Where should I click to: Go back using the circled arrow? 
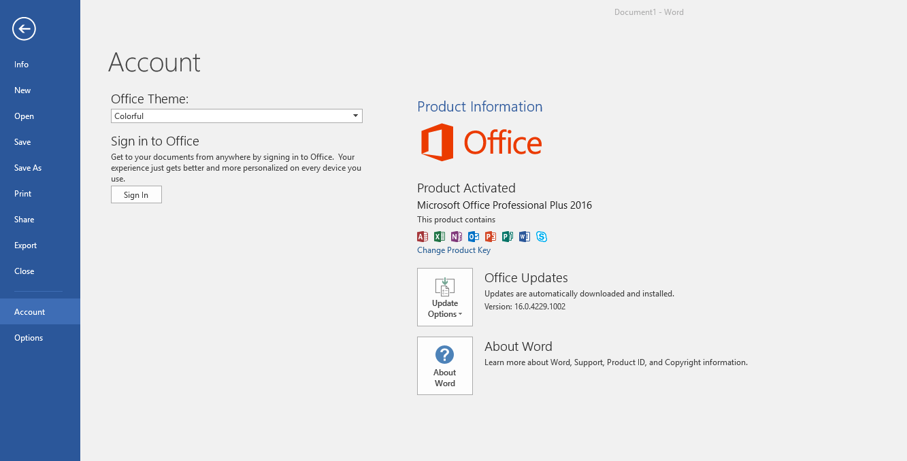tap(24, 29)
